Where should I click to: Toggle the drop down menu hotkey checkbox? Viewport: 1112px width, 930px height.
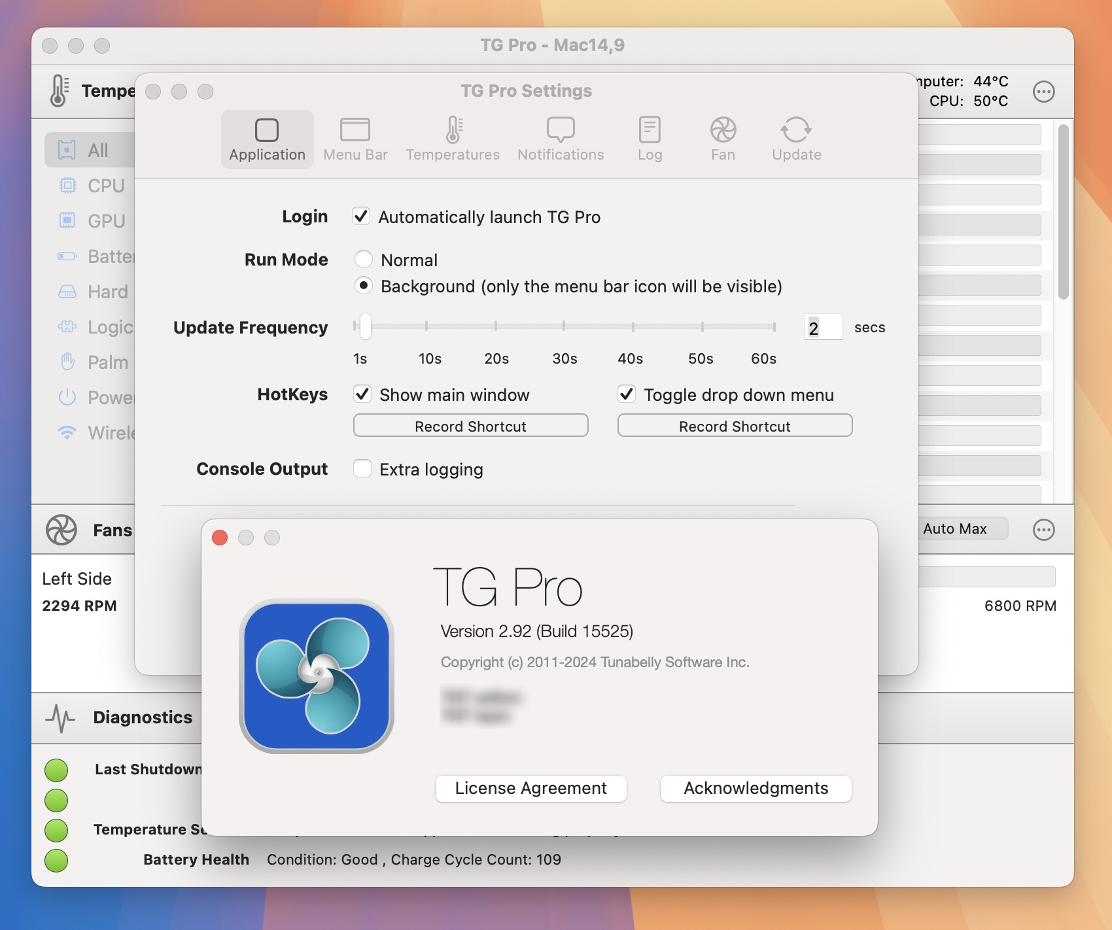pos(627,394)
